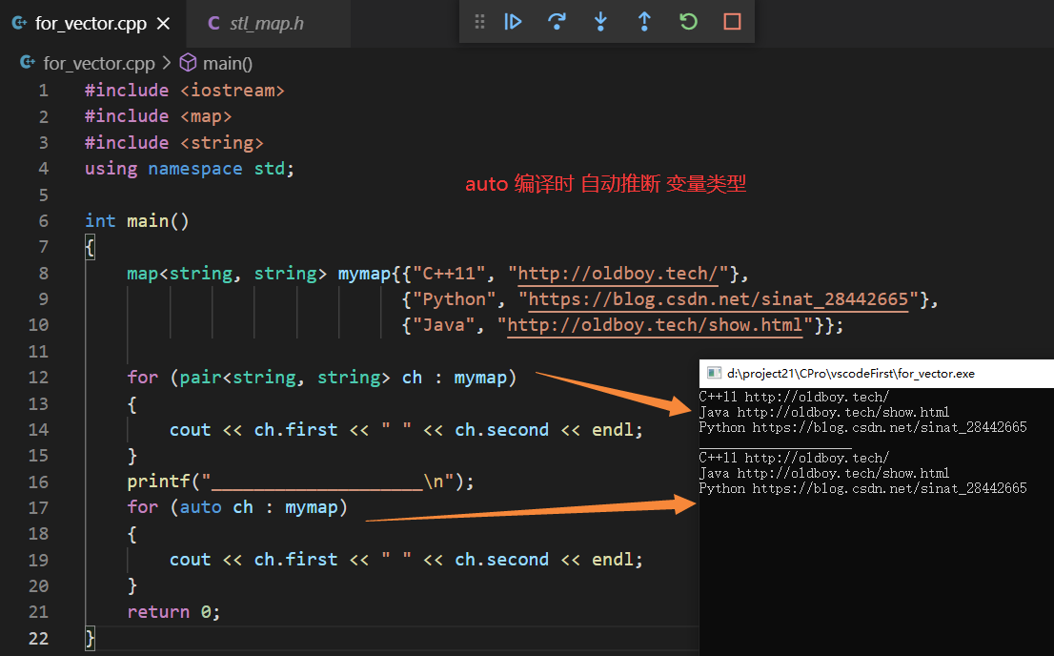1054x656 pixels.
Task: Click on '#include <map>' line
Action: coord(158,116)
